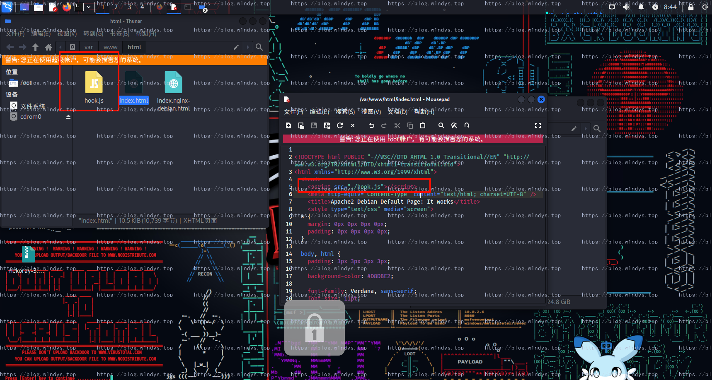Screen dimensions: 712x380
Task: Open the volume control in system tray
Action: pyautogui.click(x=627, y=7)
